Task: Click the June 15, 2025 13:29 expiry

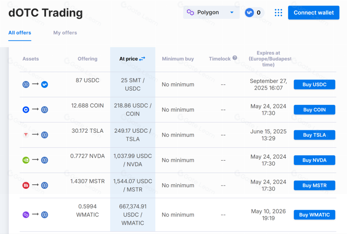Action: point(268,135)
